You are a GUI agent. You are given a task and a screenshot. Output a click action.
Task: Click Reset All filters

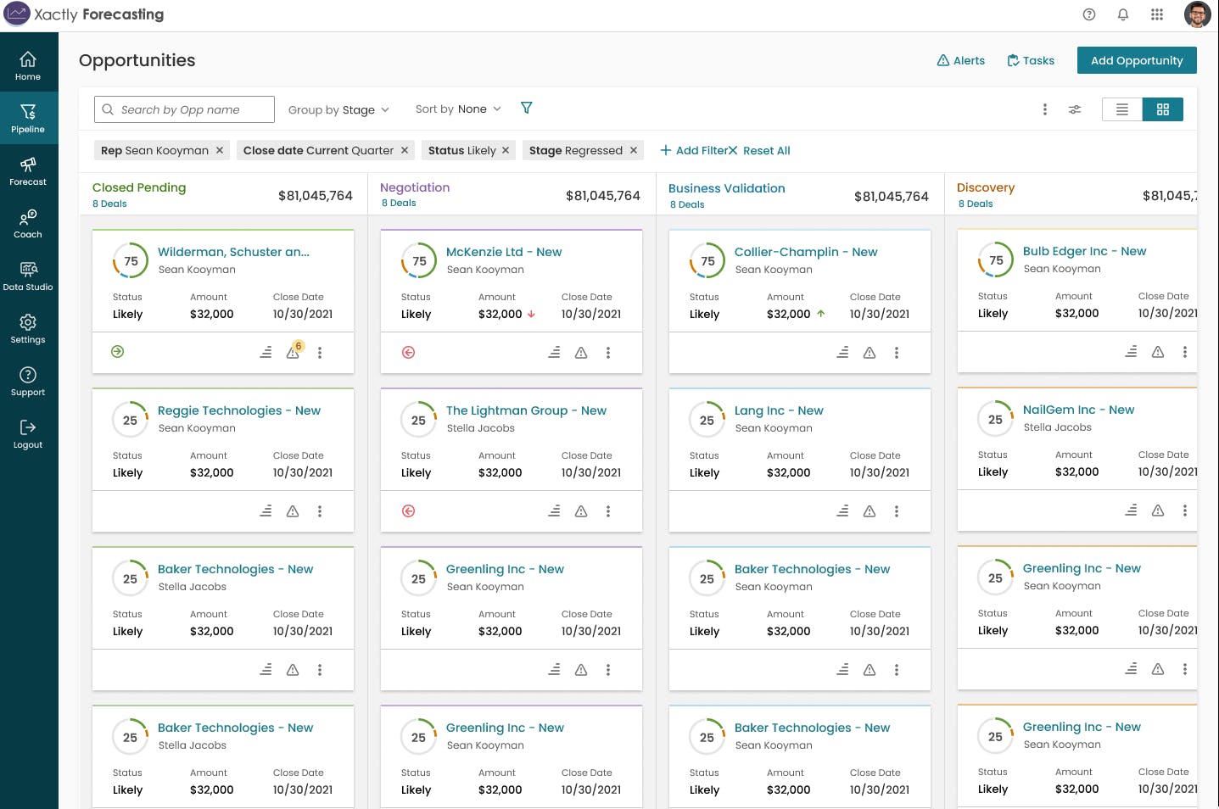[759, 150]
